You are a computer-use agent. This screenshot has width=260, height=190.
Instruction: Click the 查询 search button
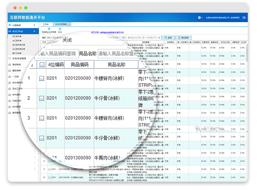tap(169, 37)
